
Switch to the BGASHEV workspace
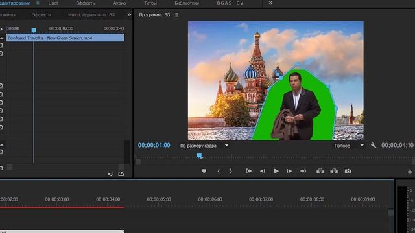[x=230, y=3]
